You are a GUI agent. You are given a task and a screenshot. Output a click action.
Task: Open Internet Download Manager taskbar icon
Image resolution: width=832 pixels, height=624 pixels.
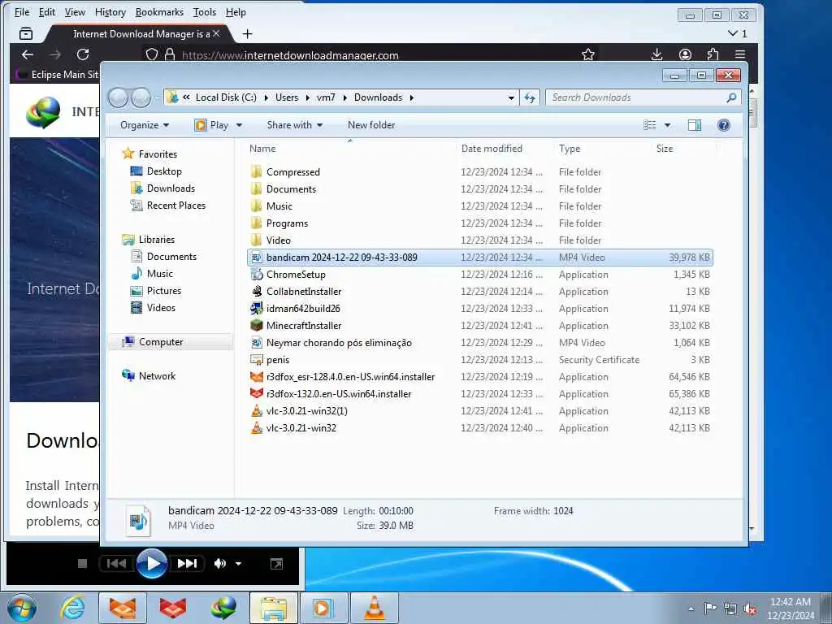coord(223,608)
